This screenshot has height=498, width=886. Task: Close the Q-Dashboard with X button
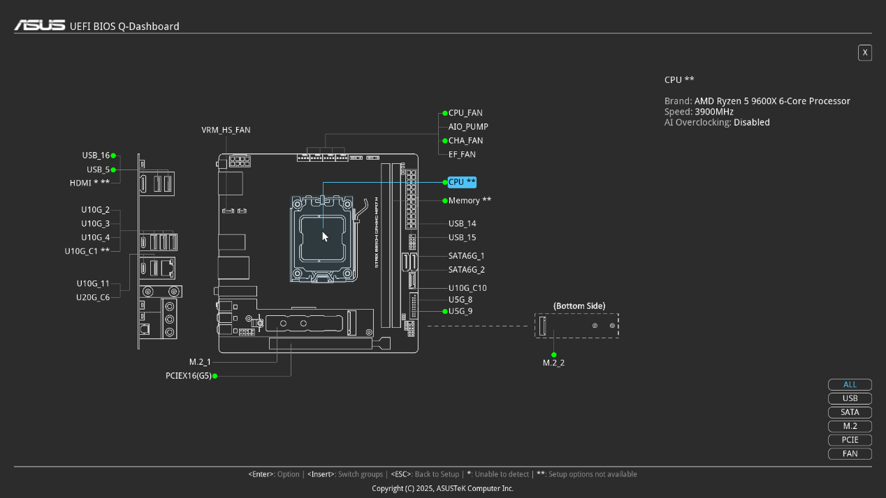coord(864,53)
